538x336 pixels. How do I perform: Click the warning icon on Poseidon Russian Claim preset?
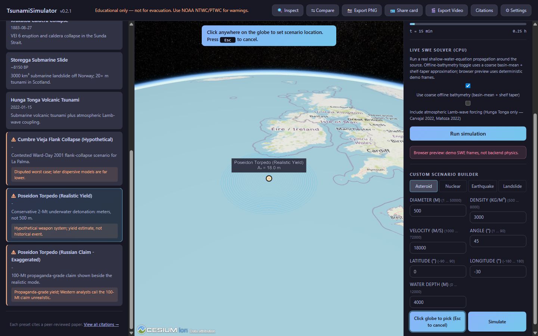(13, 252)
